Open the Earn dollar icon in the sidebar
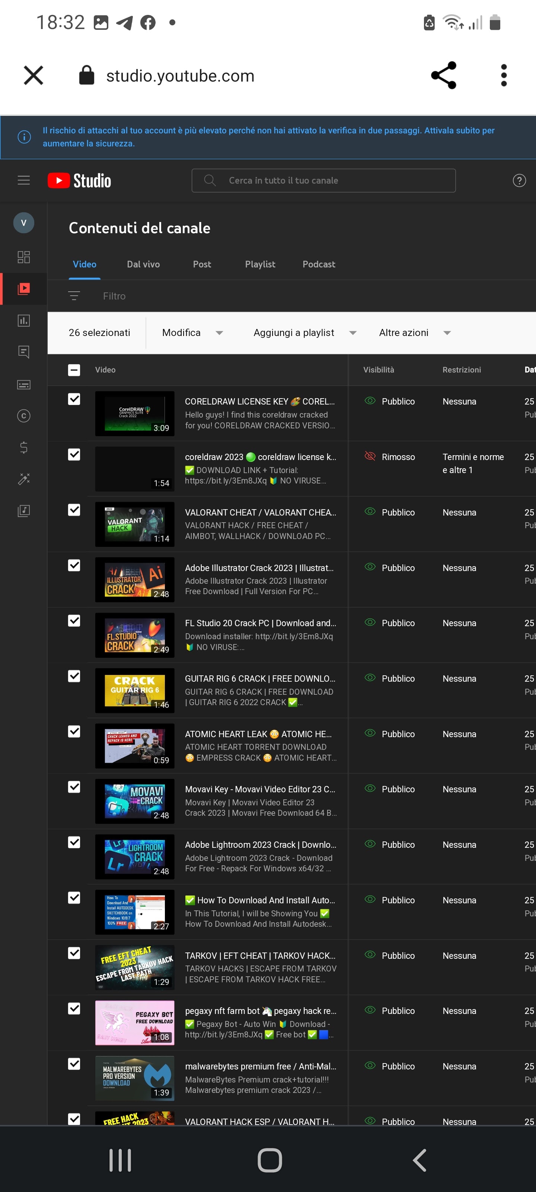 [x=23, y=447]
